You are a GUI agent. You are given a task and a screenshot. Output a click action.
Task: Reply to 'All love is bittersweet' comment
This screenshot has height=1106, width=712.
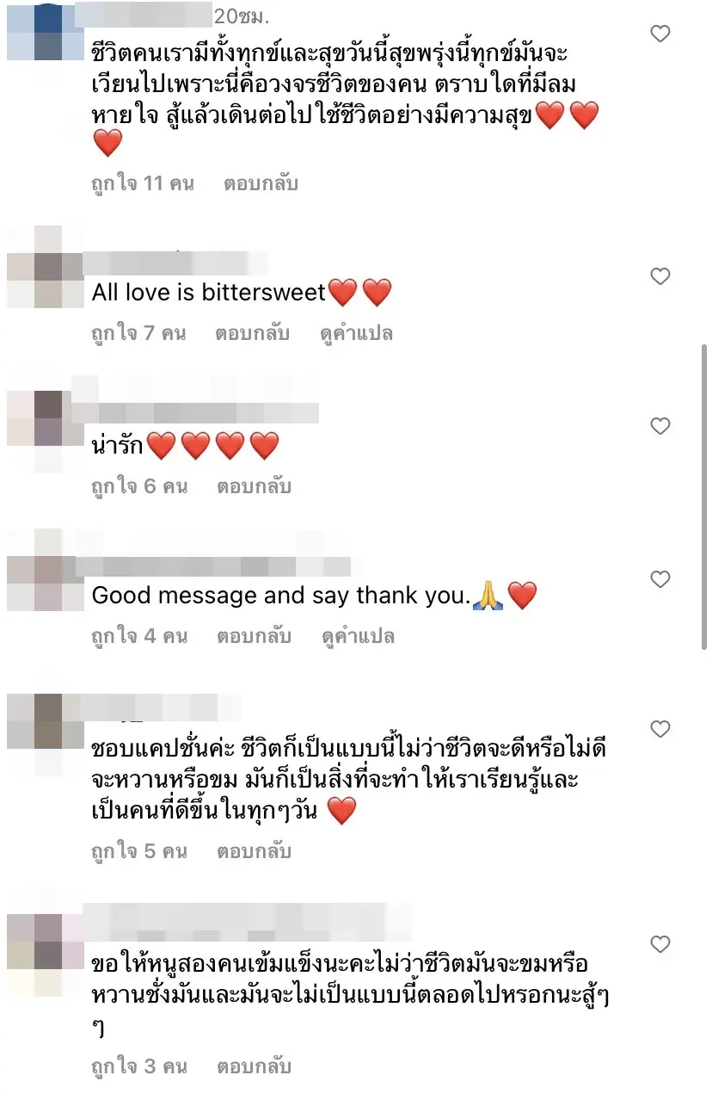click(x=252, y=333)
